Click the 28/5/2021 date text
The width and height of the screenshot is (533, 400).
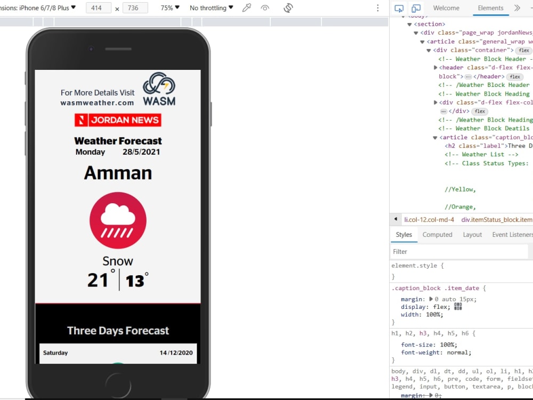click(141, 152)
